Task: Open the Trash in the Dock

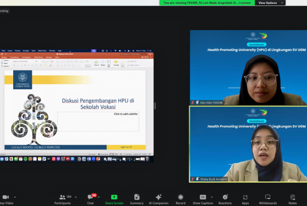Action: pos(147,159)
